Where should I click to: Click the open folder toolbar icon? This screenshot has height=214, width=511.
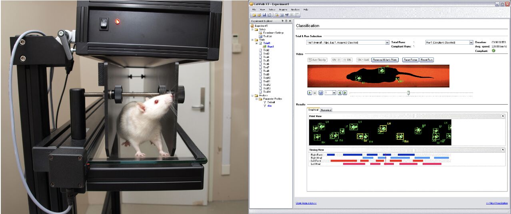[x=258, y=15]
